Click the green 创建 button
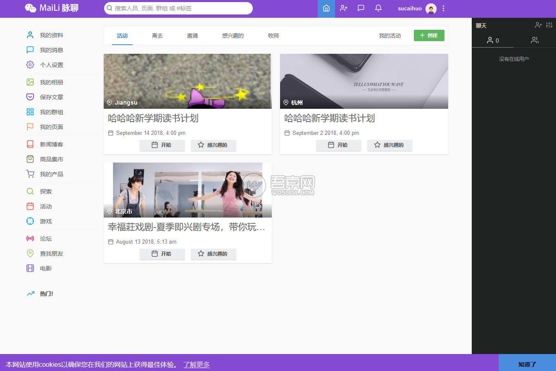This screenshot has height=371, width=556. click(429, 36)
